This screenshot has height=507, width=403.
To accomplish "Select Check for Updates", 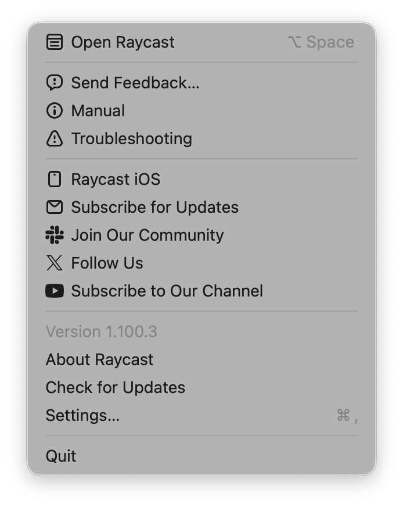I will tap(201, 387).
